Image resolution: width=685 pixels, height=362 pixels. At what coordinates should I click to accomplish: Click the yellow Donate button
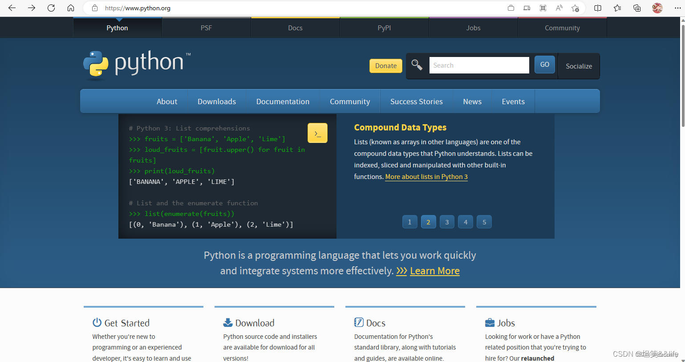[x=386, y=66]
